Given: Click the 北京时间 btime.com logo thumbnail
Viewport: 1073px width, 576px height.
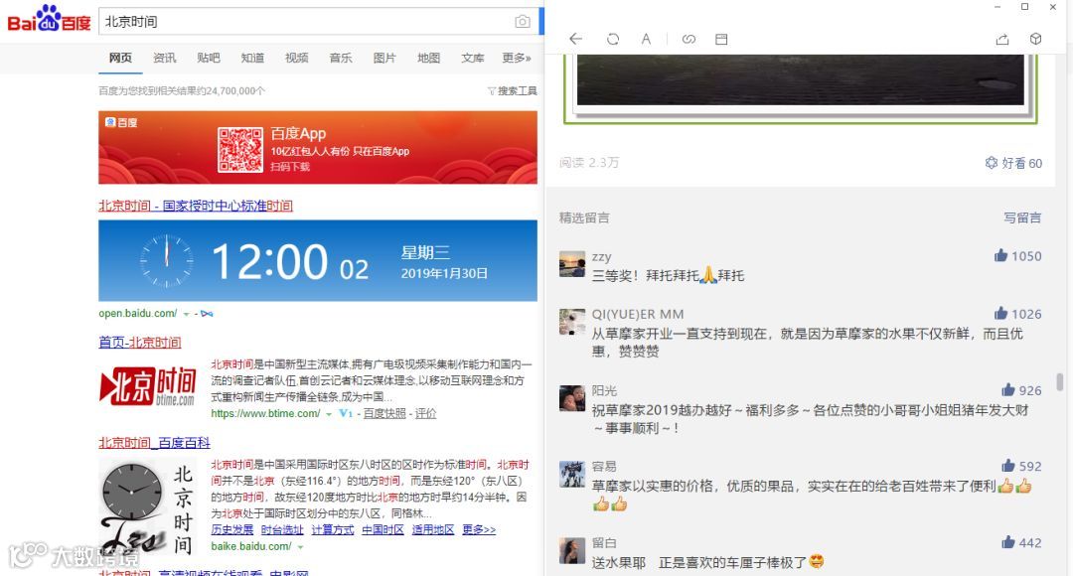Looking at the screenshot, I should (148, 386).
